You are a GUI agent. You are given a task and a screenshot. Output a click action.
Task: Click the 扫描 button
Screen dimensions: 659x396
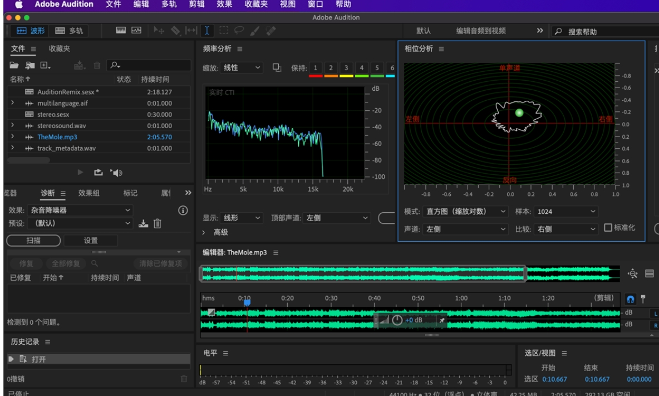point(33,241)
